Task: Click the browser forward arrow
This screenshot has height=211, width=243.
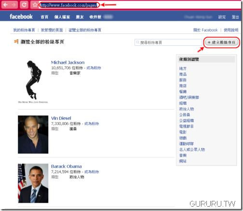Action: coord(14,5)
